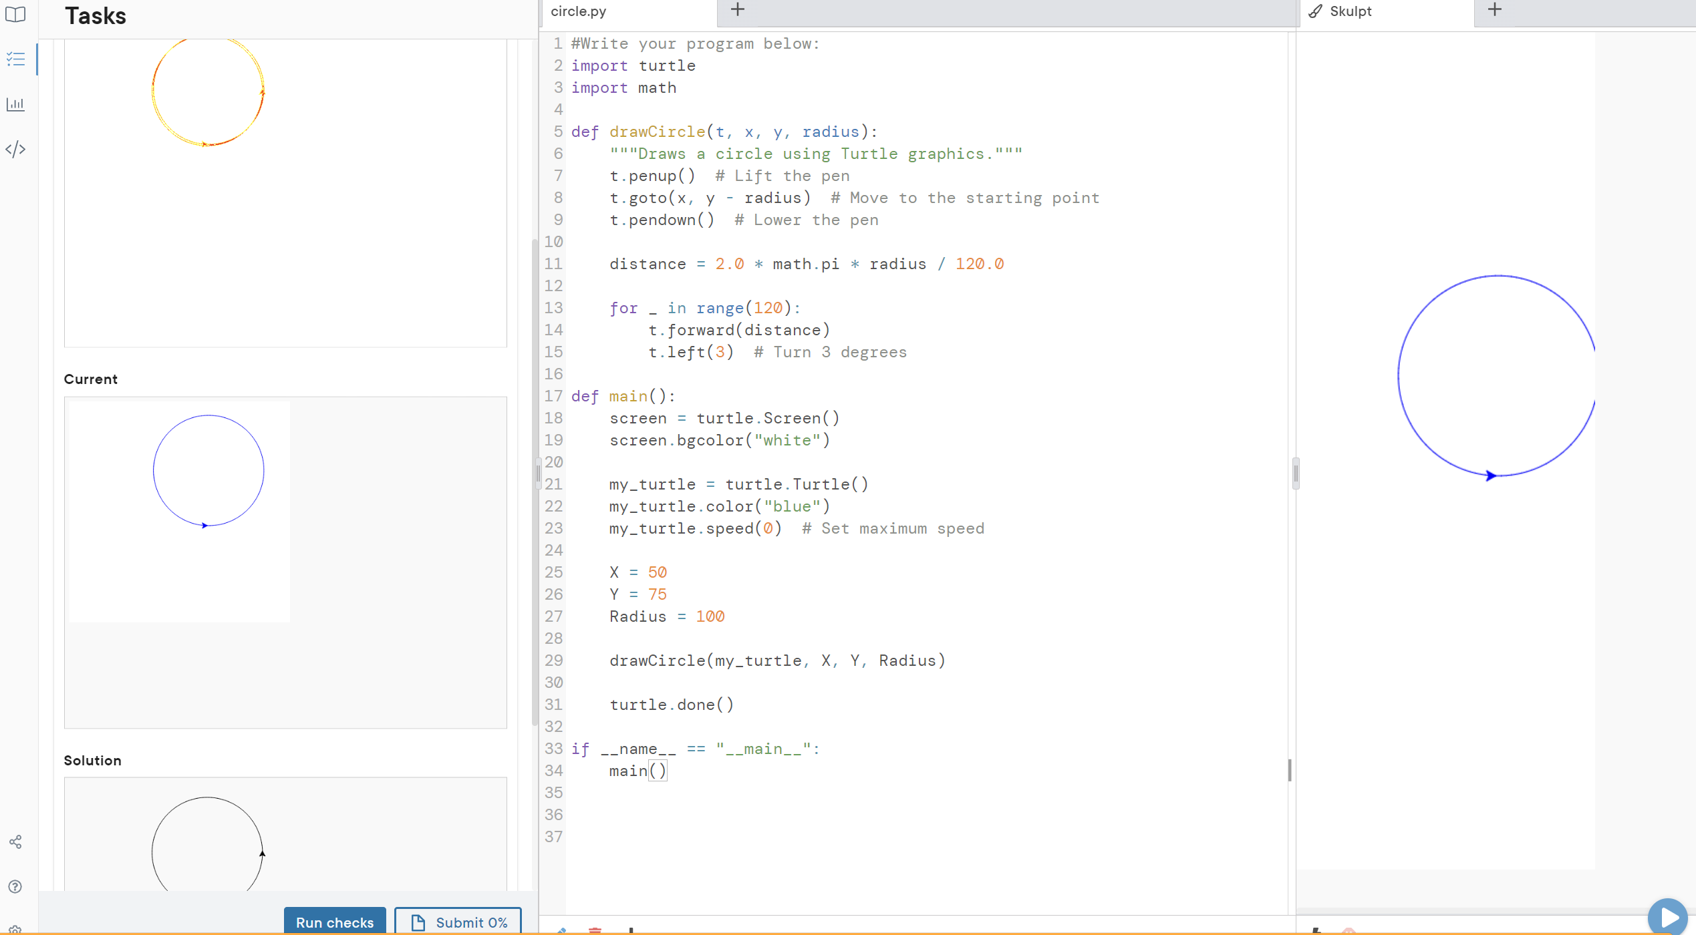Switch to the circle.py tab
The image size is (1696, 935).
click(x=577, y=11)
